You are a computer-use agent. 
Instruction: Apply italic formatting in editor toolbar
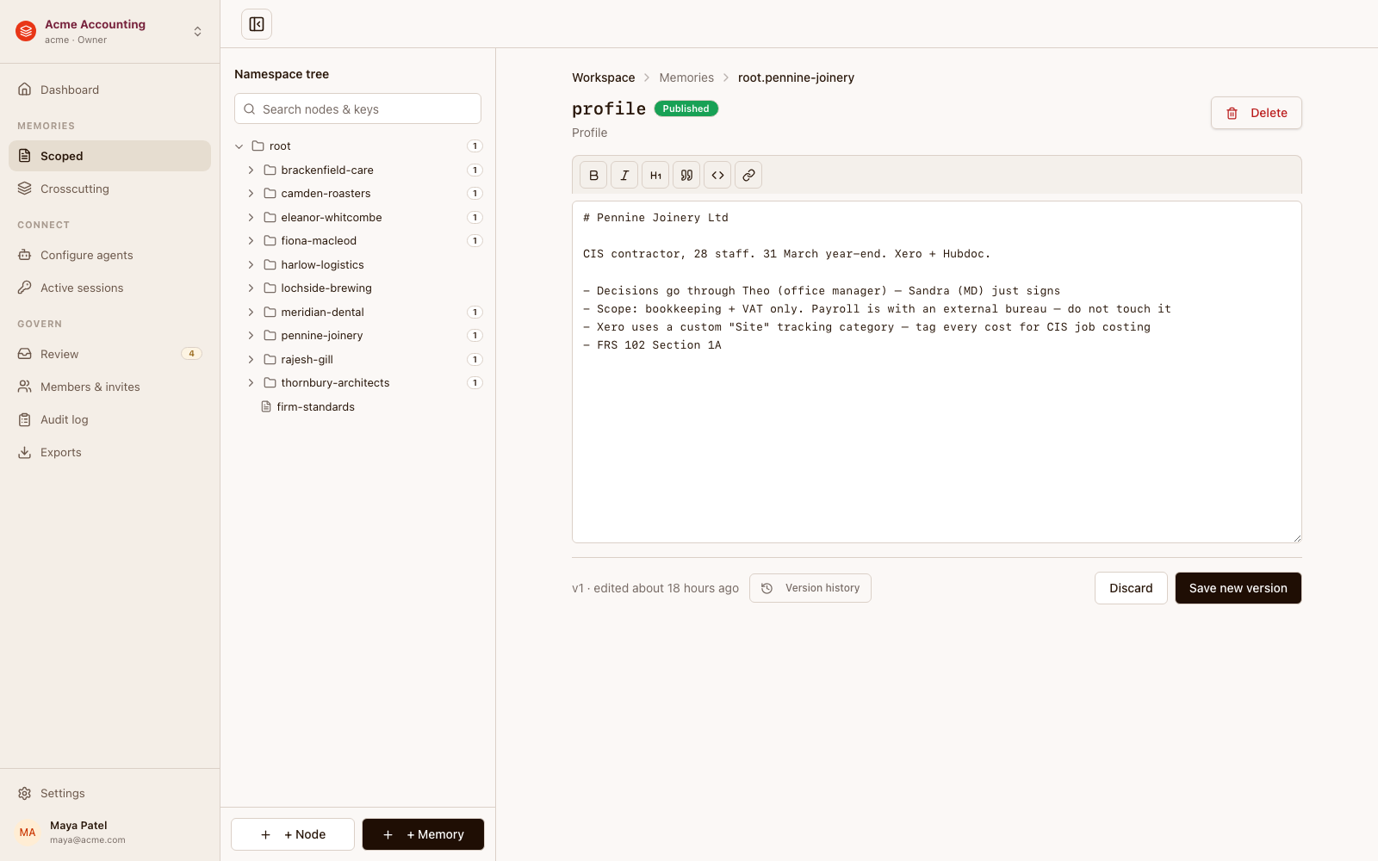click(x=624, y=175)
